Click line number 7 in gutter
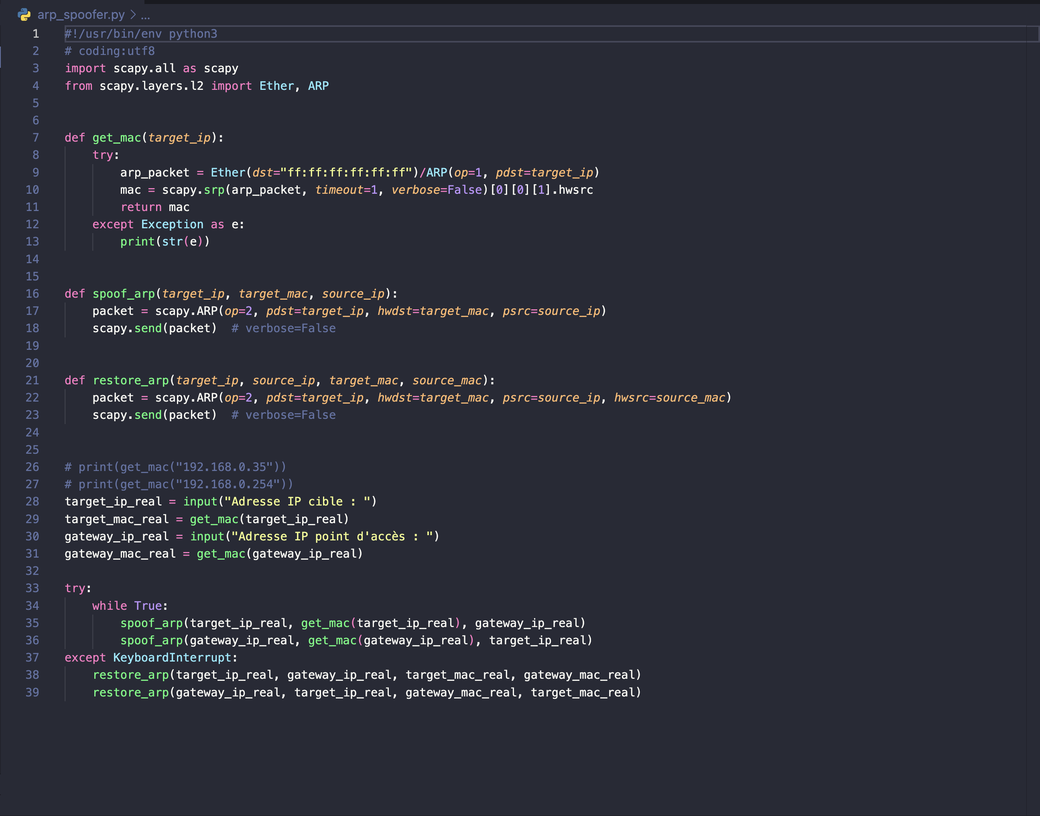The height and width of the screenshot is (816, 1040). (x=36, y=138)
